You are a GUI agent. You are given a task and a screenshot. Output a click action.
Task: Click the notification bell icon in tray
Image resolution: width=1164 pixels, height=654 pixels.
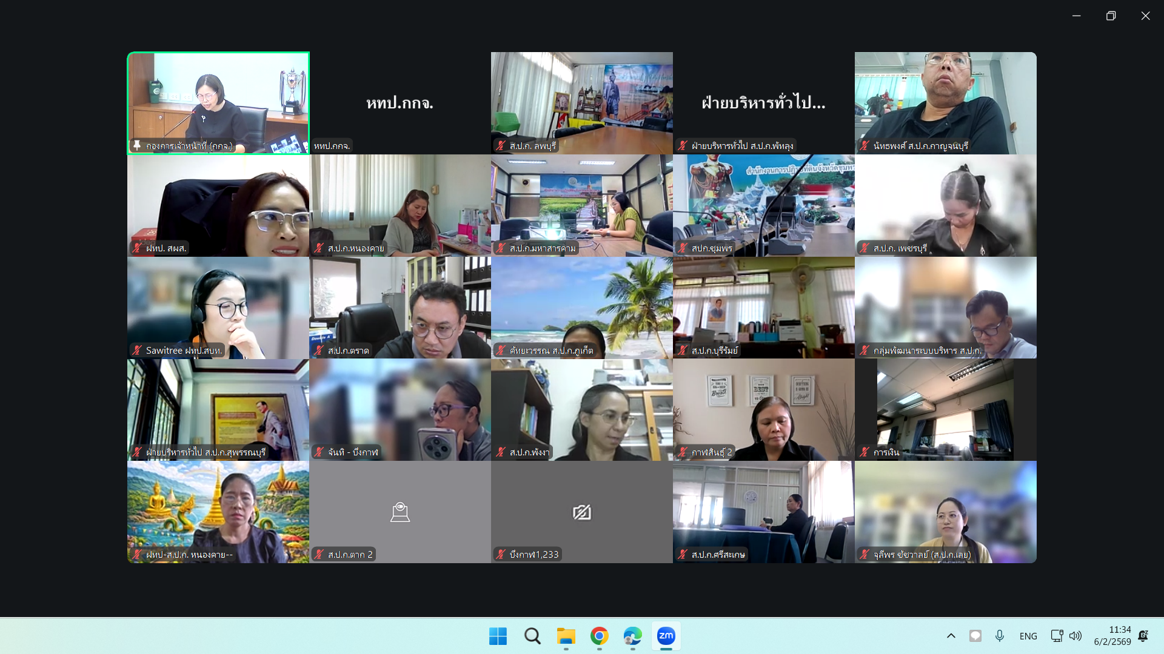(1143, 636)
